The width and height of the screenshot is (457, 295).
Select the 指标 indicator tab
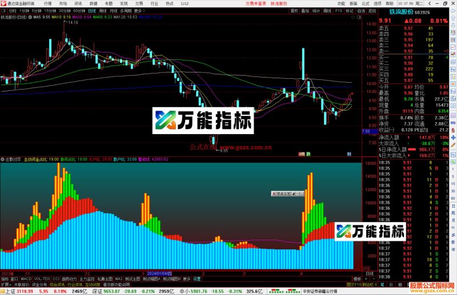click(5, 278)
